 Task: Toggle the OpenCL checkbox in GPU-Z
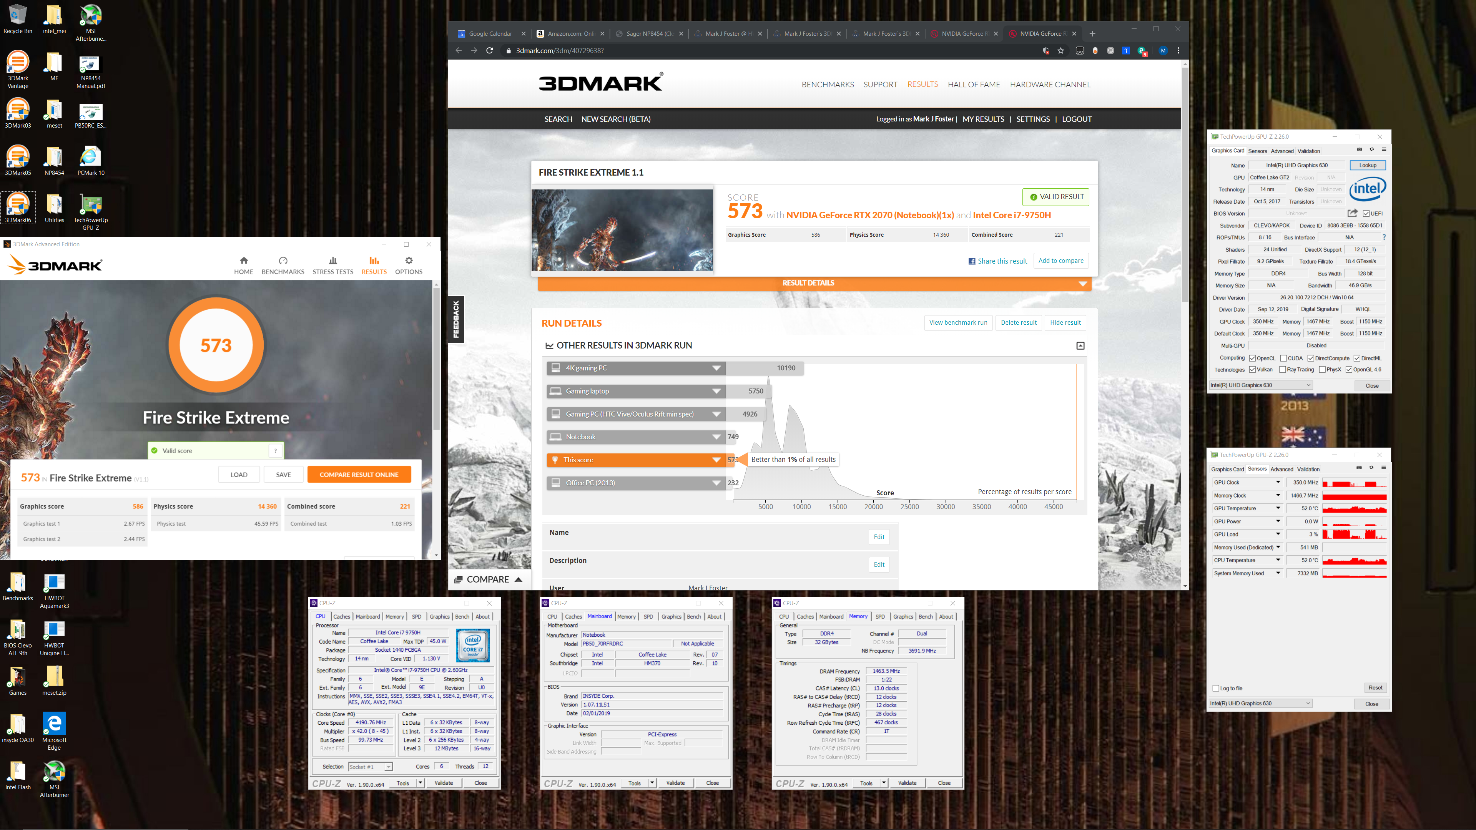[x=1253, y=358]
